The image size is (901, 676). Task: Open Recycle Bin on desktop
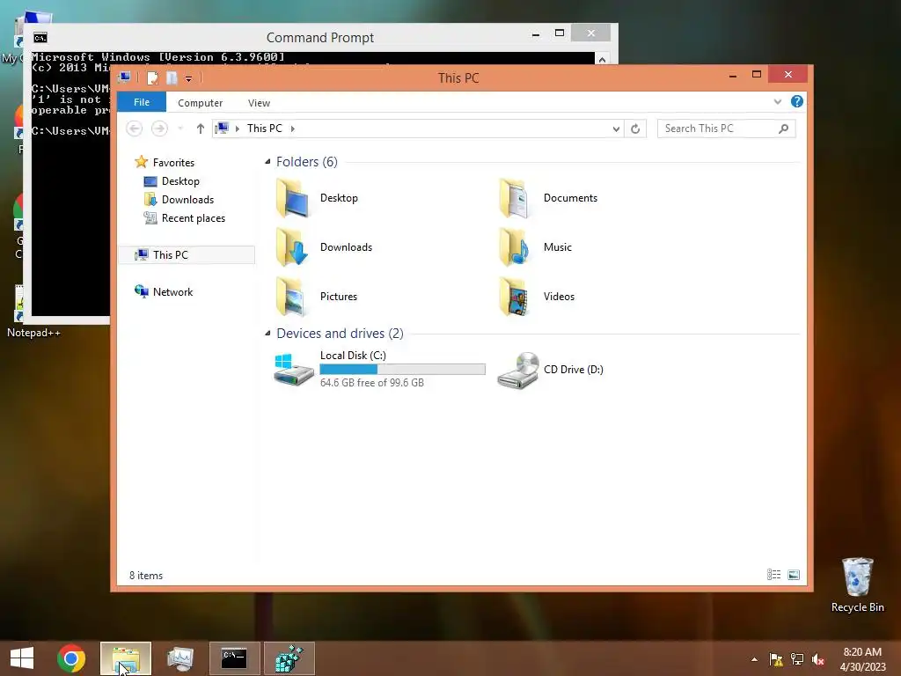coord(857,584)
